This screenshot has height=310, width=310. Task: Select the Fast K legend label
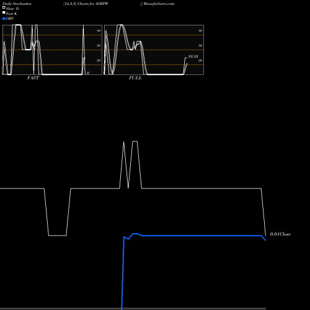coord(12,14)
